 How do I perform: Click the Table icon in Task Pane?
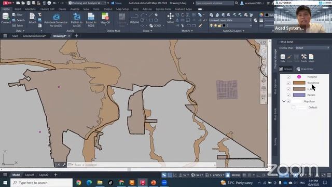click(x=297, y=58)
